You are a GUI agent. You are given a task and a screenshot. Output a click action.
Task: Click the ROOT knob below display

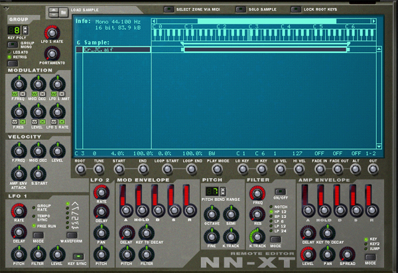(x=80, y=169)
